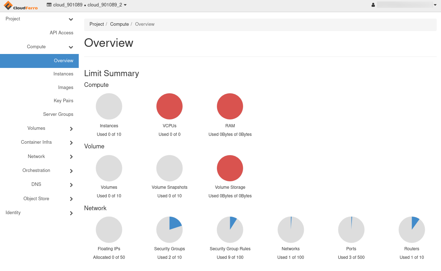This screenshot has width=441, height=271.
Task: Click the Project breadcrumb link
Action: [97, 24]
